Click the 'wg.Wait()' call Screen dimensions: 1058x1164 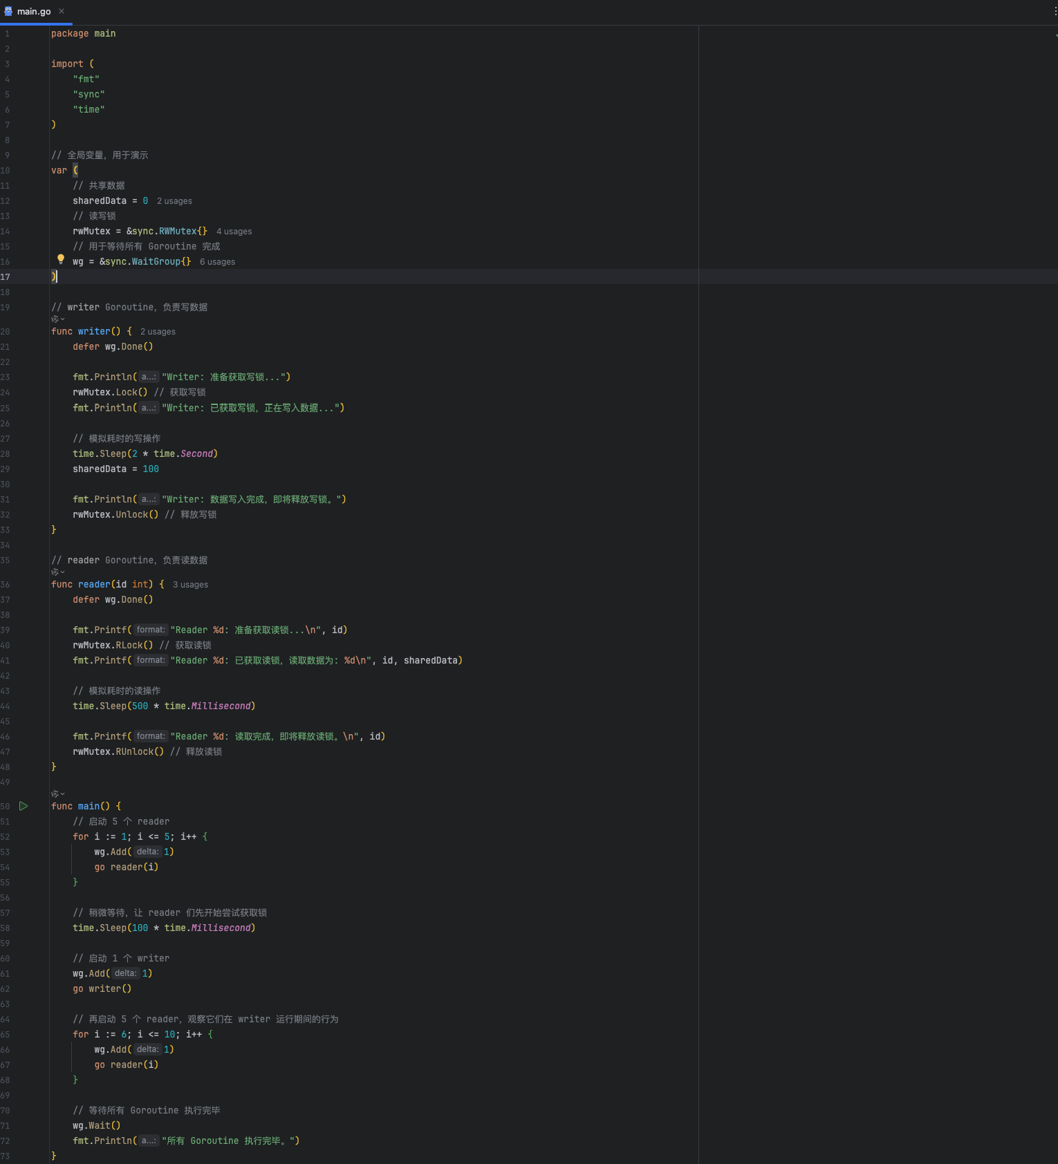(x=97, y=1126)
